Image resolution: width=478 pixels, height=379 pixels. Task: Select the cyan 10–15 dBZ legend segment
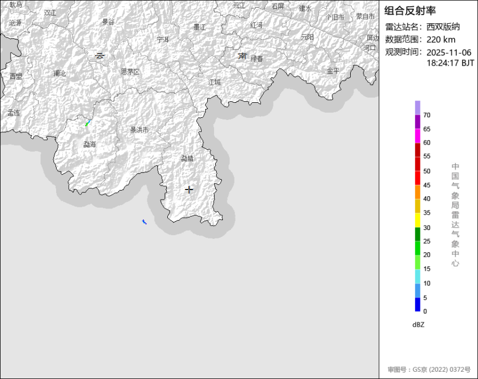coord(417,276)
